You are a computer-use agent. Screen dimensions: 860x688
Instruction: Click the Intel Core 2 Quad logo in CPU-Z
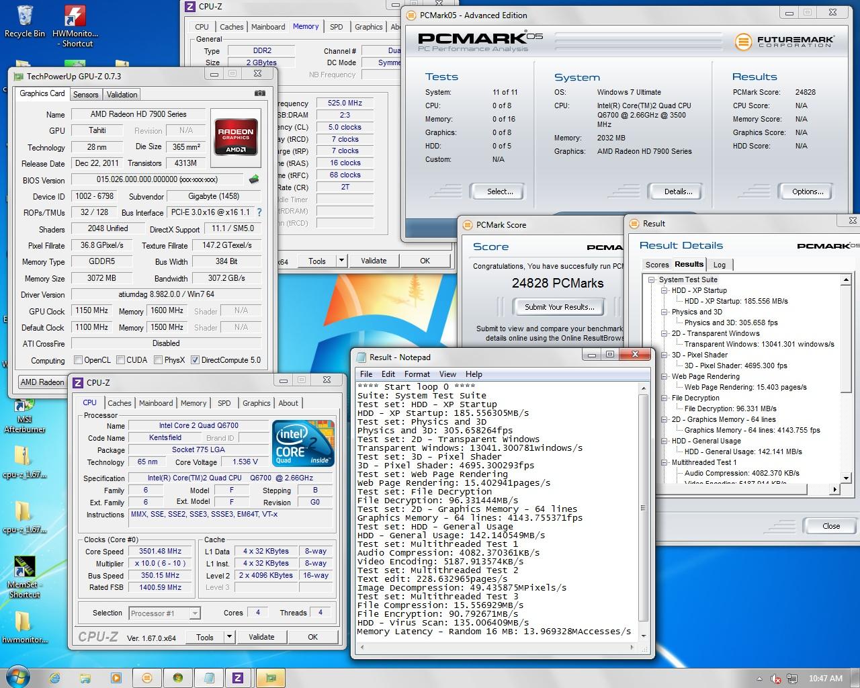pyautogui.click(x=302, y=443)
